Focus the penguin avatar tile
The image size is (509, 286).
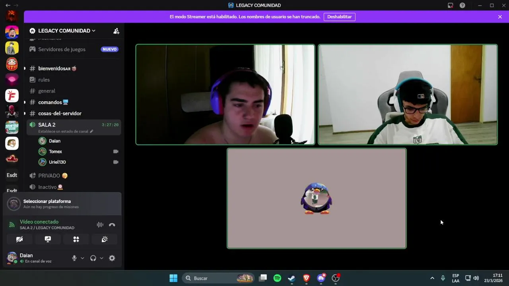tap(317, 199)
